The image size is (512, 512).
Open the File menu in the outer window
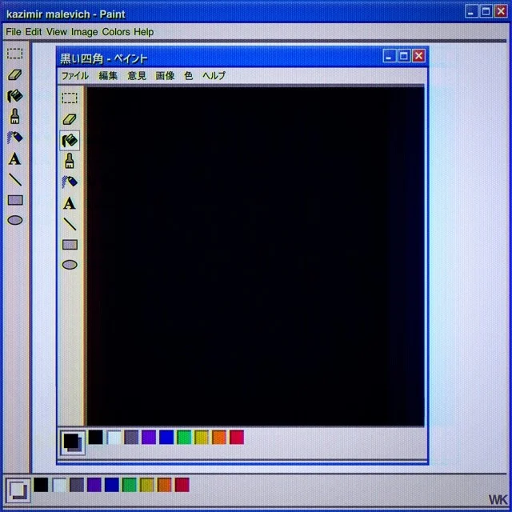[13, 32]
